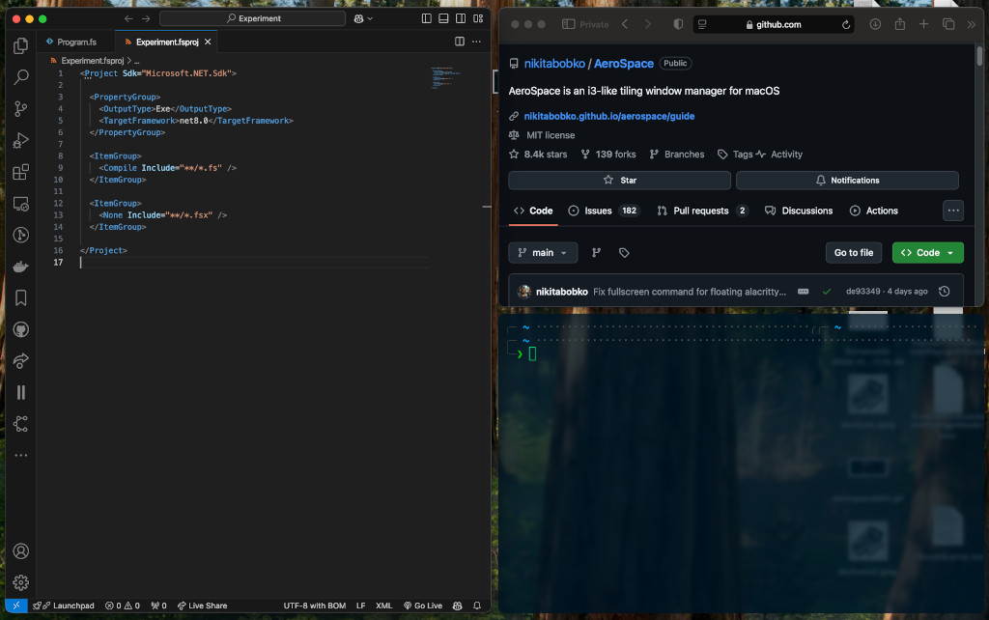
Task: Open the Pull requests tab on GitHub
Action: point(702,211)
